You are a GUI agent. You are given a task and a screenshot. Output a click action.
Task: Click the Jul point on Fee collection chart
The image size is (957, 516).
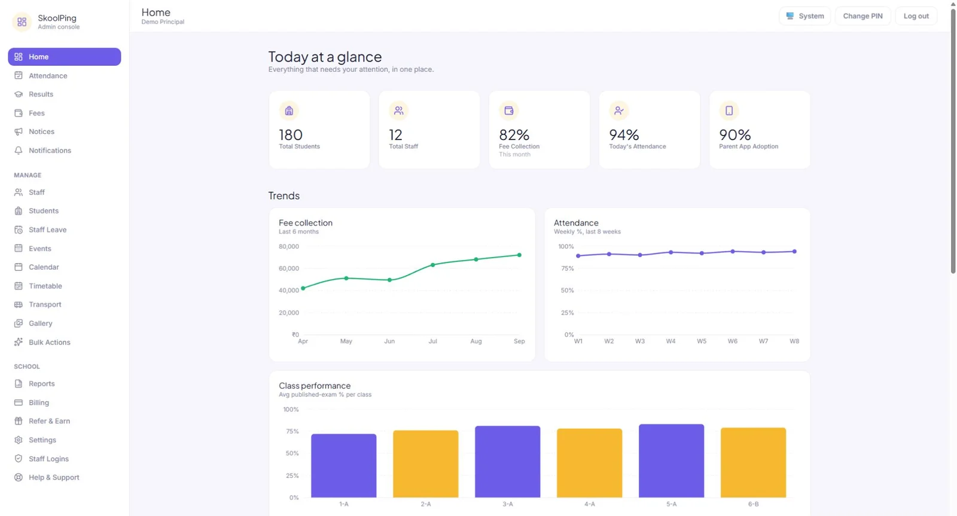click(433, 265)
